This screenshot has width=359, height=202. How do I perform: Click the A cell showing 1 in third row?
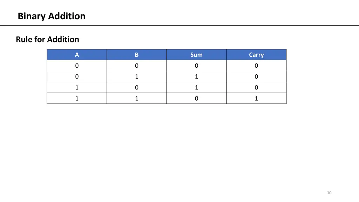click(77, 87)
